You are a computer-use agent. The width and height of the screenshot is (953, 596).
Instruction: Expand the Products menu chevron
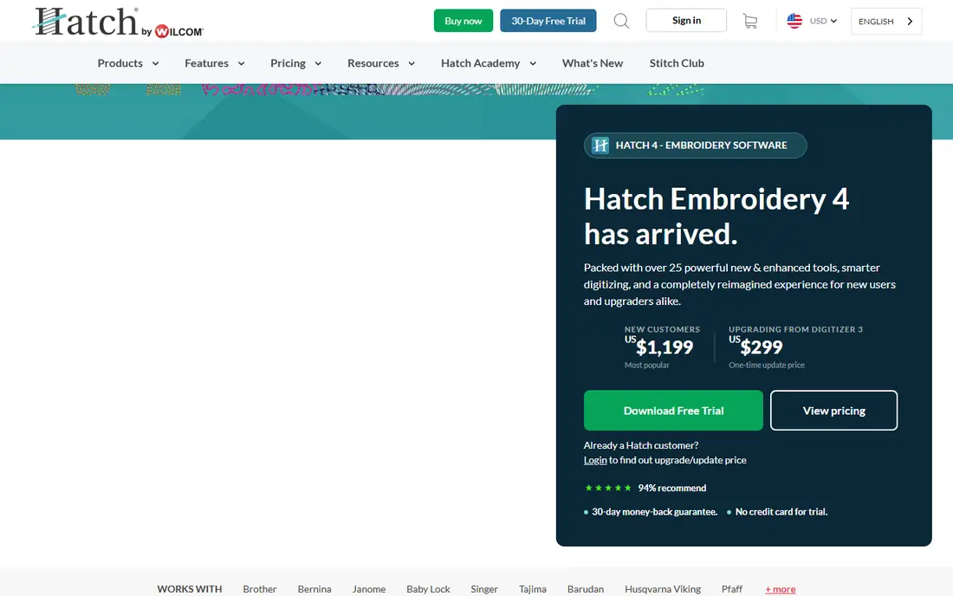pyautogui.click(x=156, y=63)
